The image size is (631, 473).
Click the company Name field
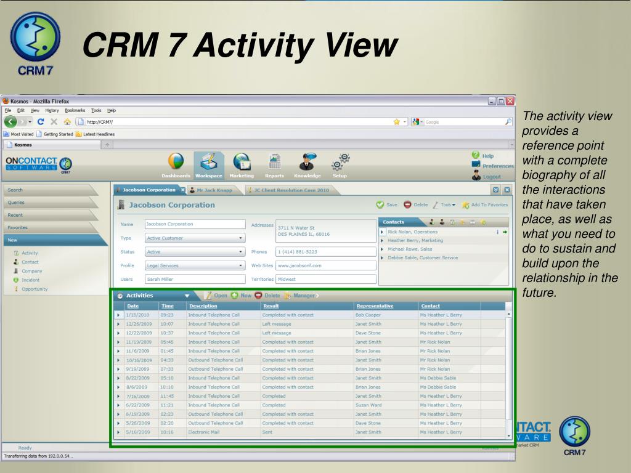[195, 224]
